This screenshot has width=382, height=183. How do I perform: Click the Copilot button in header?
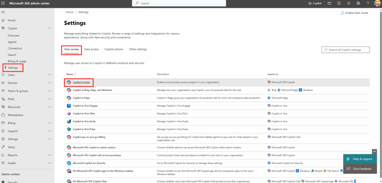tap(315, 3)
